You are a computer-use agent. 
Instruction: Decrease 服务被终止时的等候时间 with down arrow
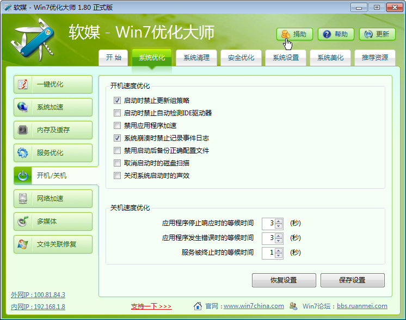tap(279, 255)
